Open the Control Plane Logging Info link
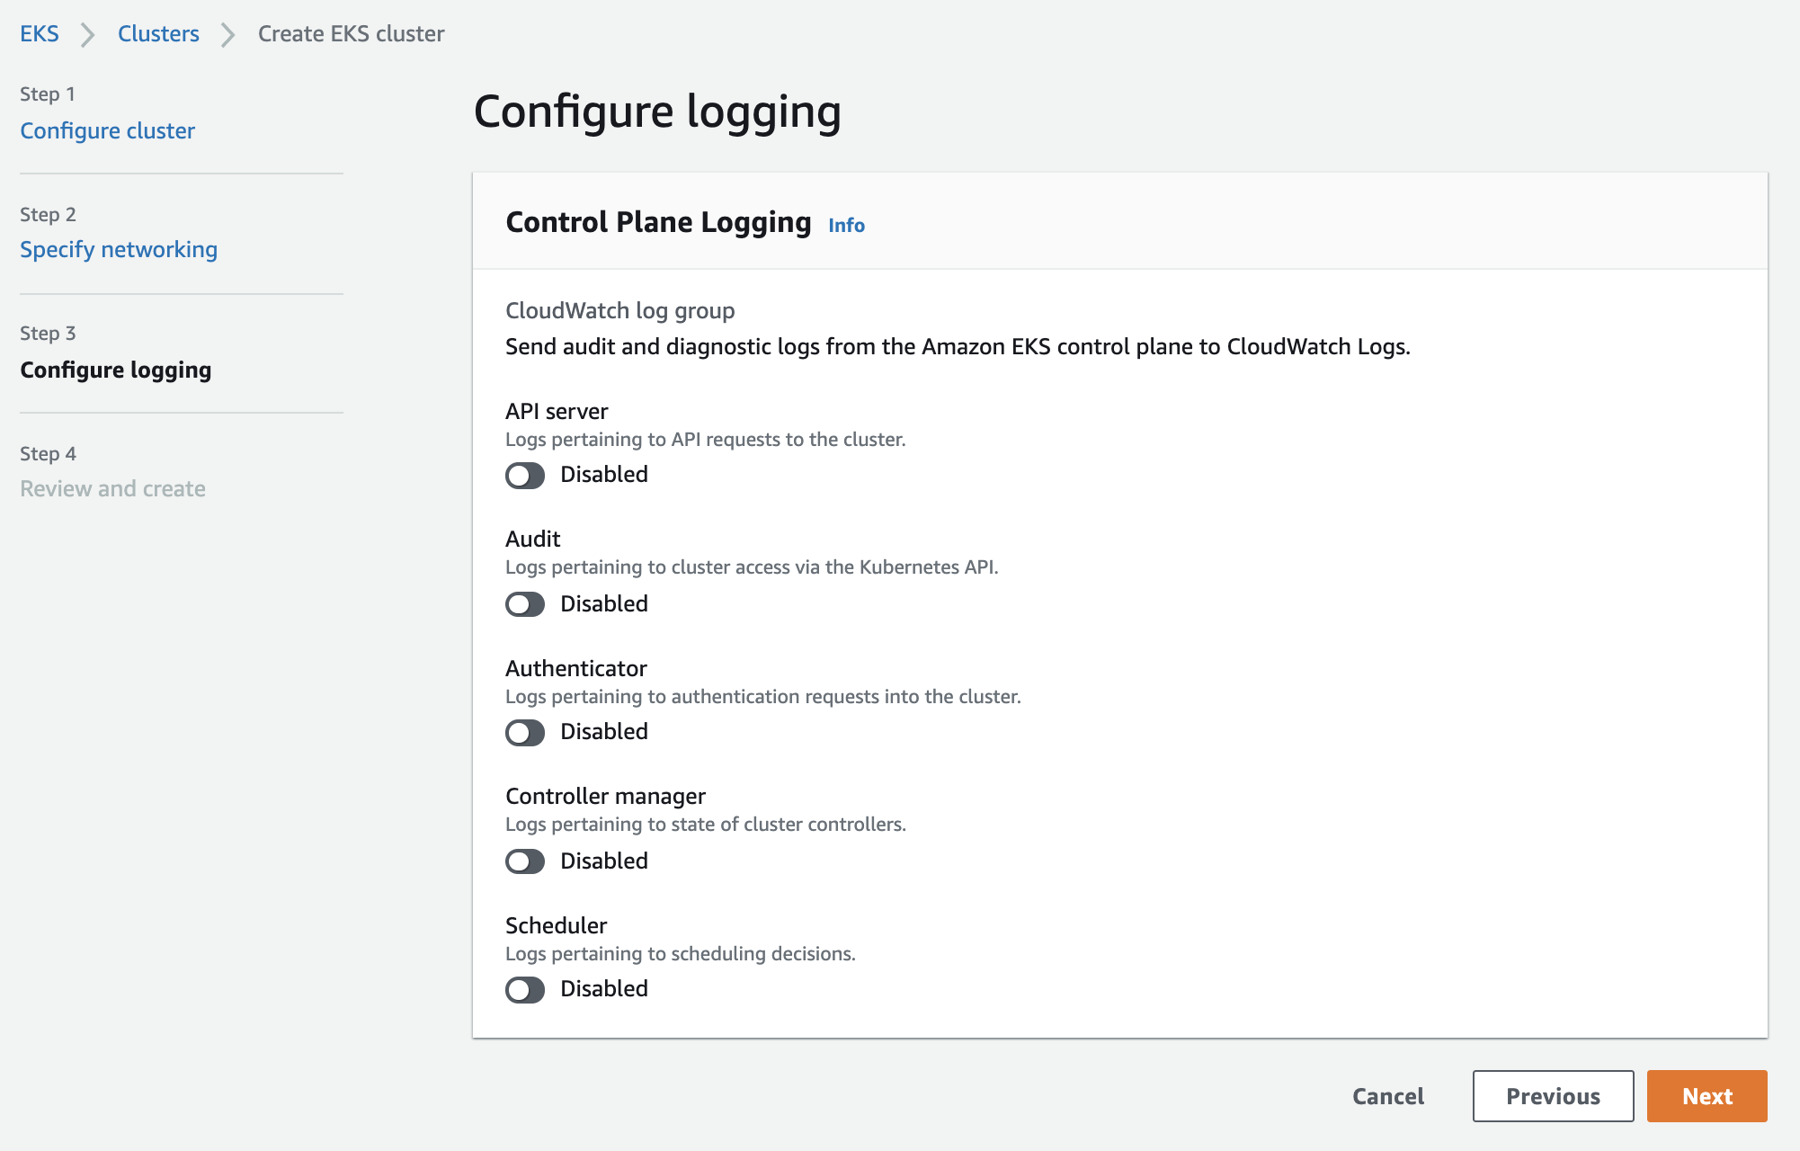The height and width of the screenshot is (1151, 1800). [x=846, y=225]
